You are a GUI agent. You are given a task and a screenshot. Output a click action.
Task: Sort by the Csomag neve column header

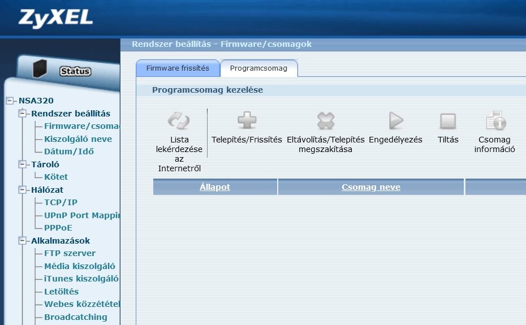[371, 187]
